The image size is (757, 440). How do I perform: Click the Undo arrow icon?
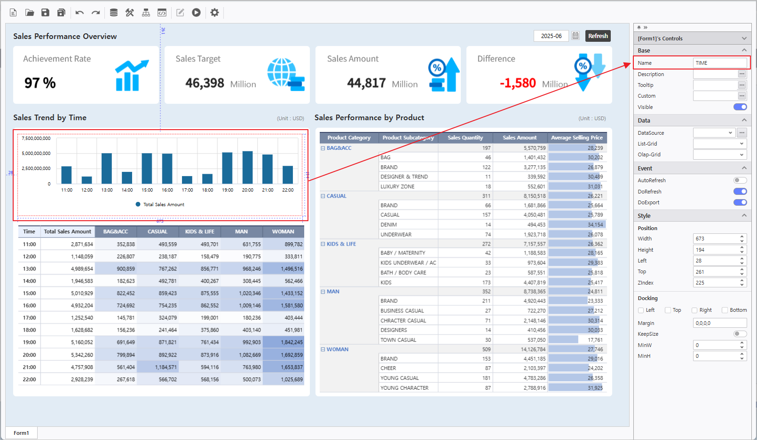coord(79,13)
